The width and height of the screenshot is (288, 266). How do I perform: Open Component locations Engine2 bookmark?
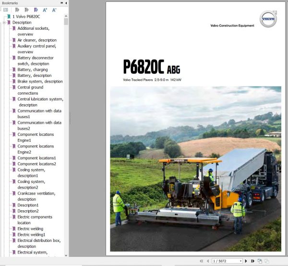36,149
